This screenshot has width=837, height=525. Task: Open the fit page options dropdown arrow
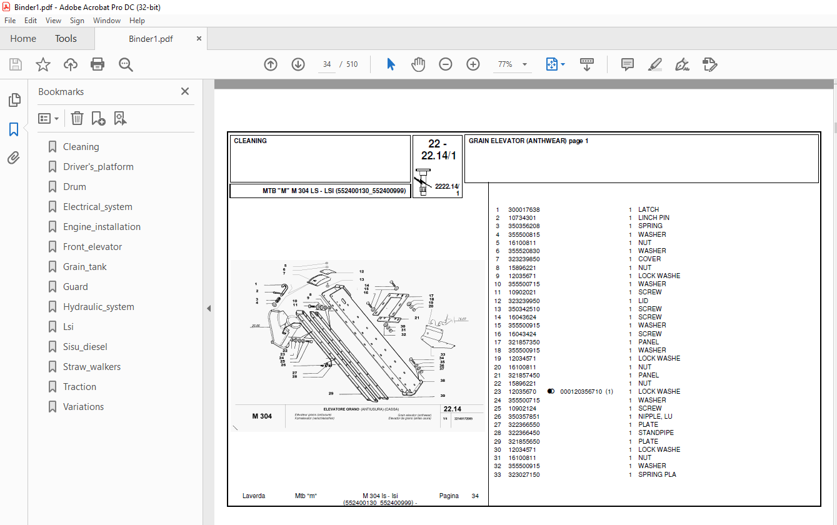click(x=563, y=64)
